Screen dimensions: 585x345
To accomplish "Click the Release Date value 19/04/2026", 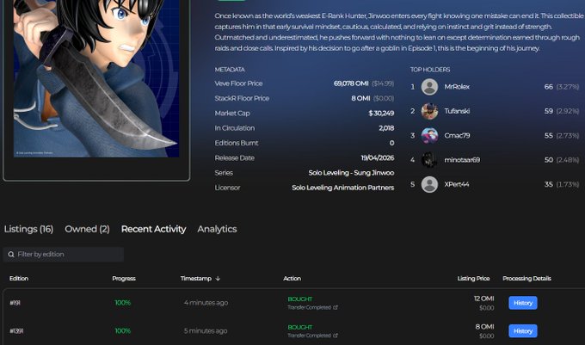I will 378,157.
